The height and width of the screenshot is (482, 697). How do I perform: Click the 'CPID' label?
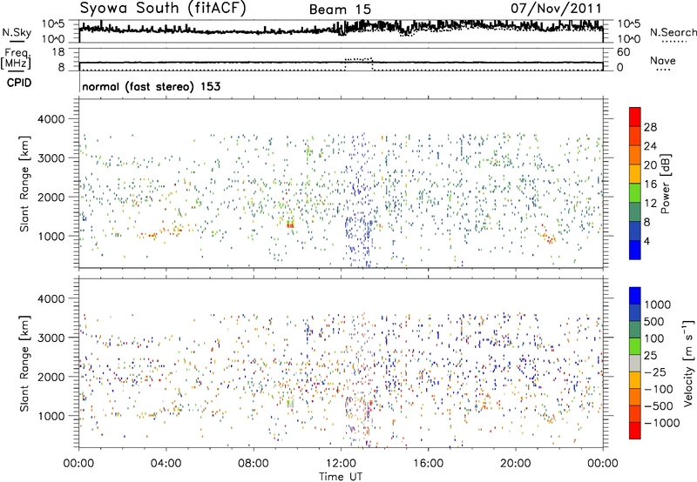(x=19, y=83)
